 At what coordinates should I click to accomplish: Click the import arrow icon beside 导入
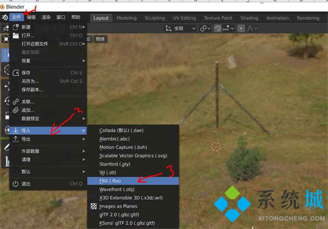tap(16, 131)
